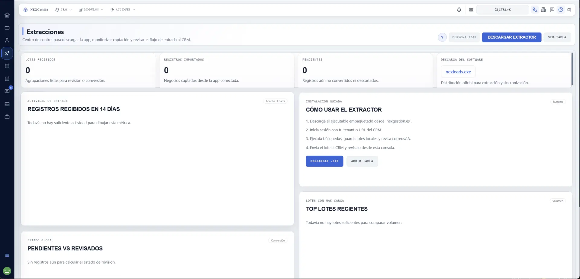580x279 pixels.
Task: Click the Volumen tag
Action: click(558, 201)
